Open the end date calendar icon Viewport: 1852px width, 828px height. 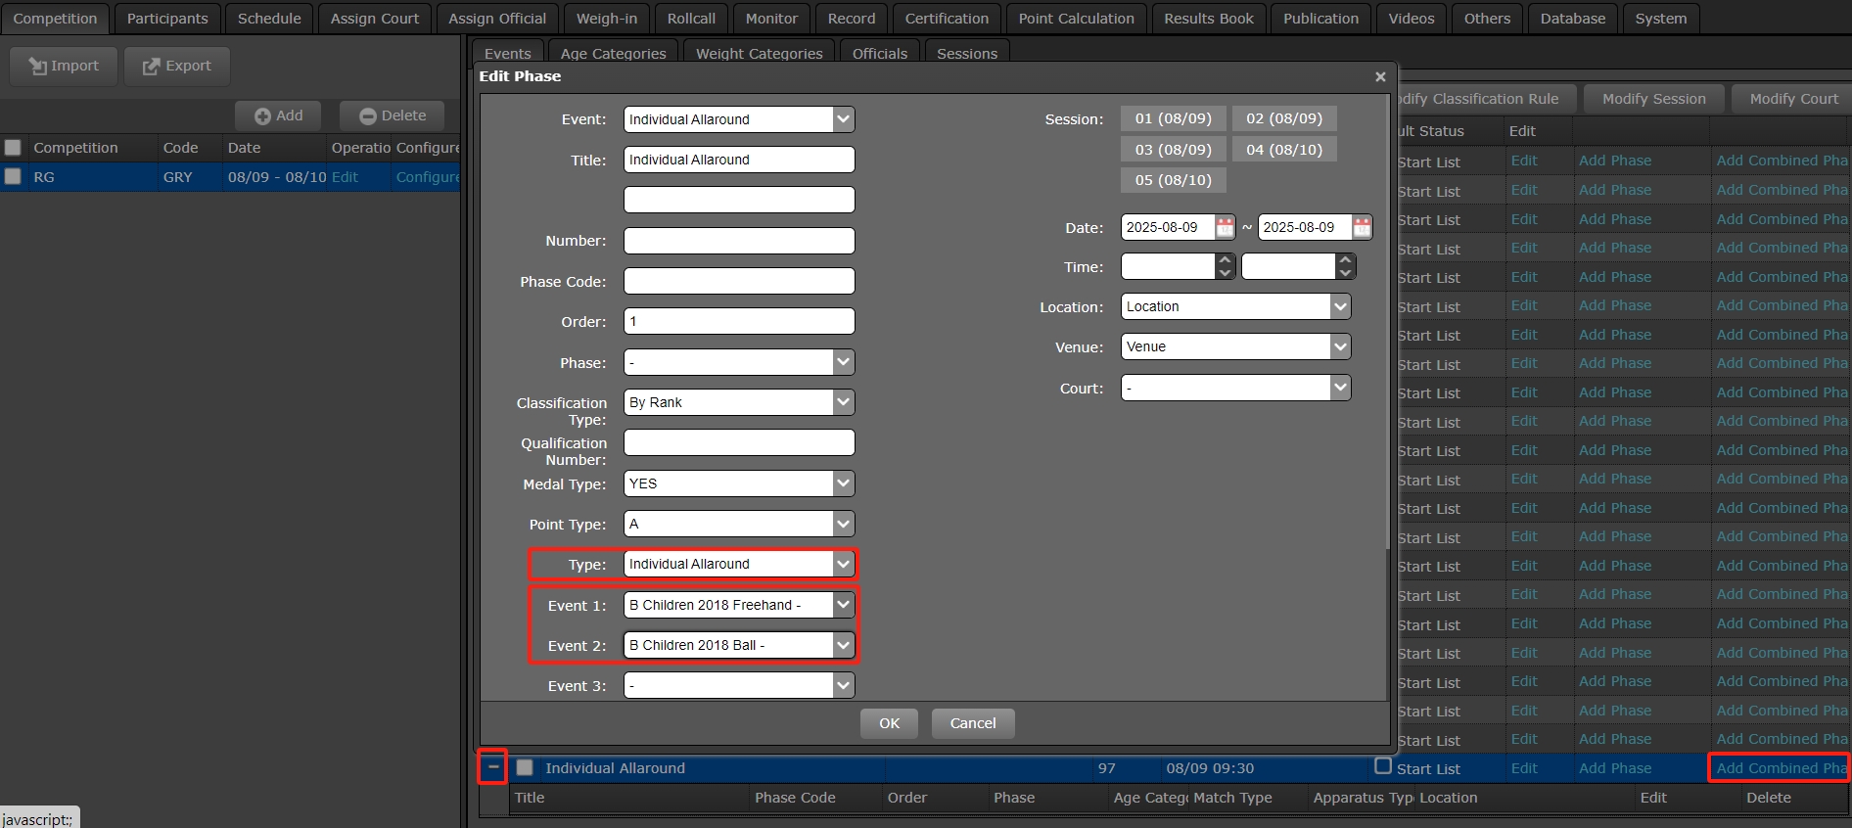[1362, 227]
